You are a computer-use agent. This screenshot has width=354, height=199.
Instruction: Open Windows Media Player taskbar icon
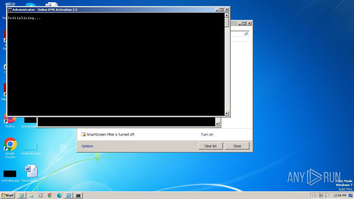41,195
